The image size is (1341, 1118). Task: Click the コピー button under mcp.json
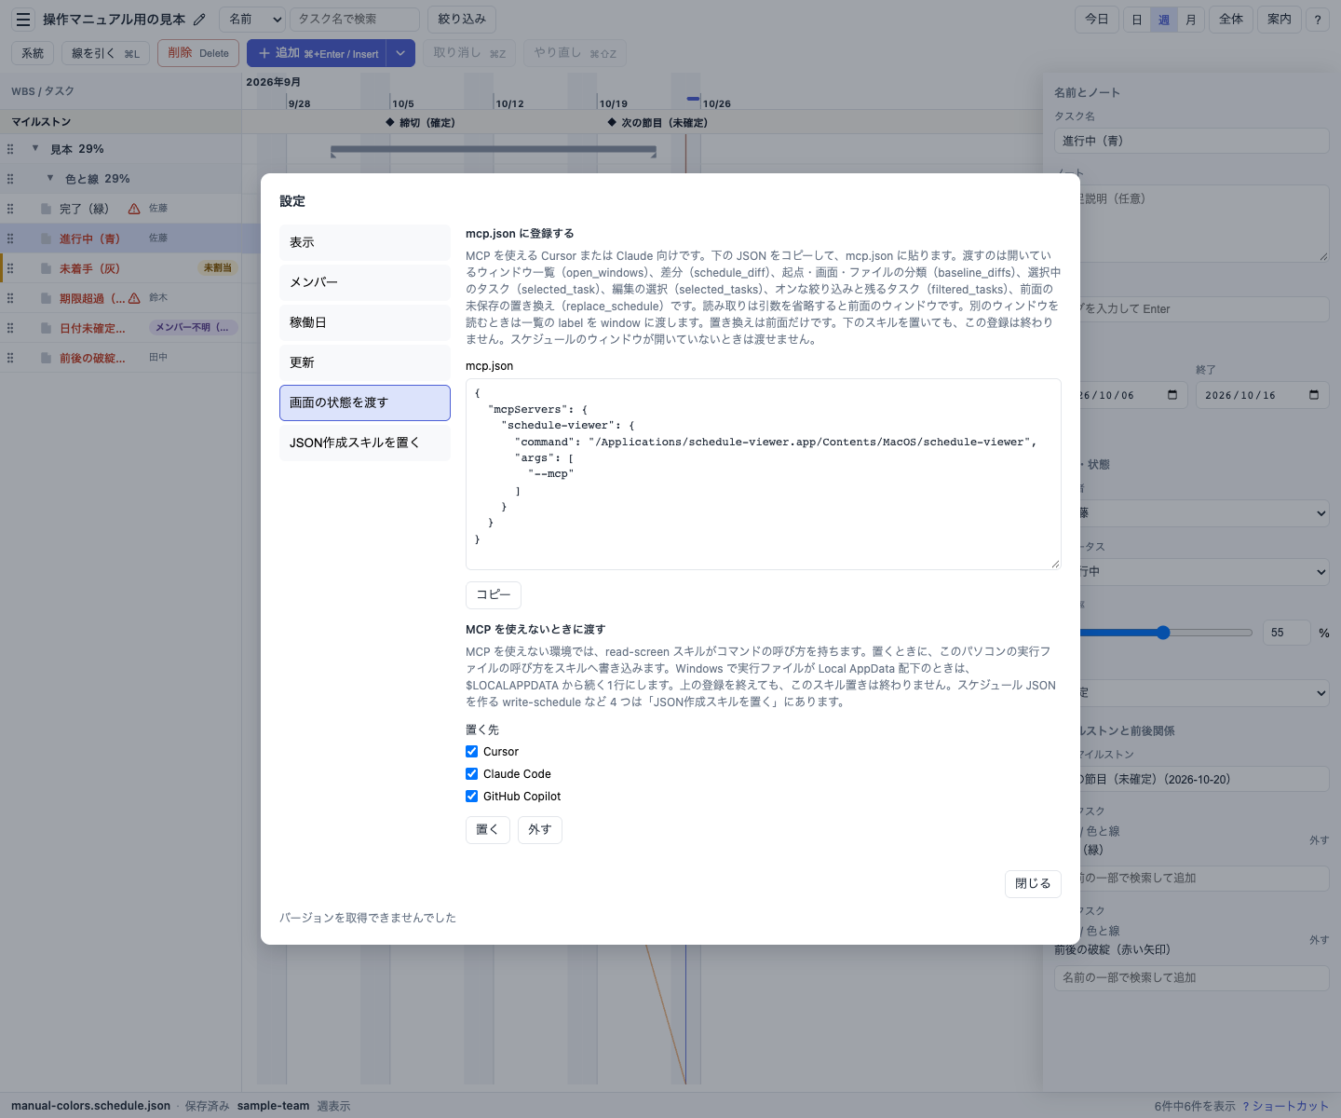(x=494, y=594)
